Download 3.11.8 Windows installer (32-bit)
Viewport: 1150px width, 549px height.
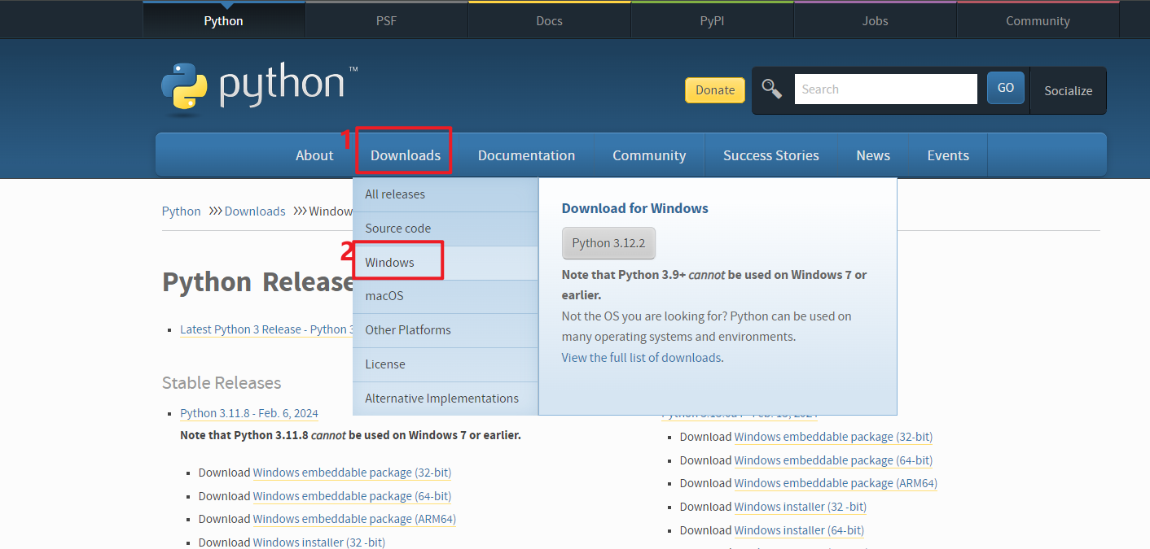point(319,542)
